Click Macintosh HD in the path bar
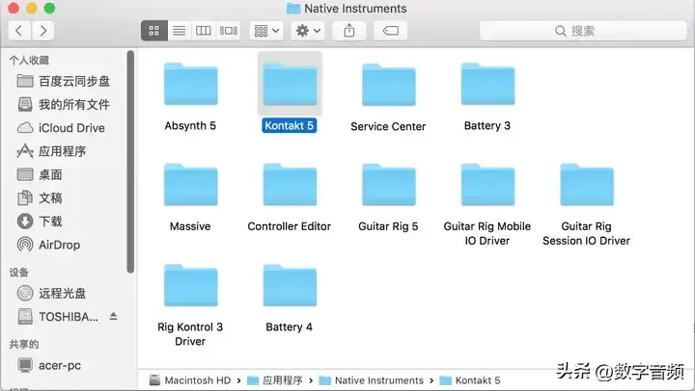This screenshot has width=695, height=391. coord(190,380)
